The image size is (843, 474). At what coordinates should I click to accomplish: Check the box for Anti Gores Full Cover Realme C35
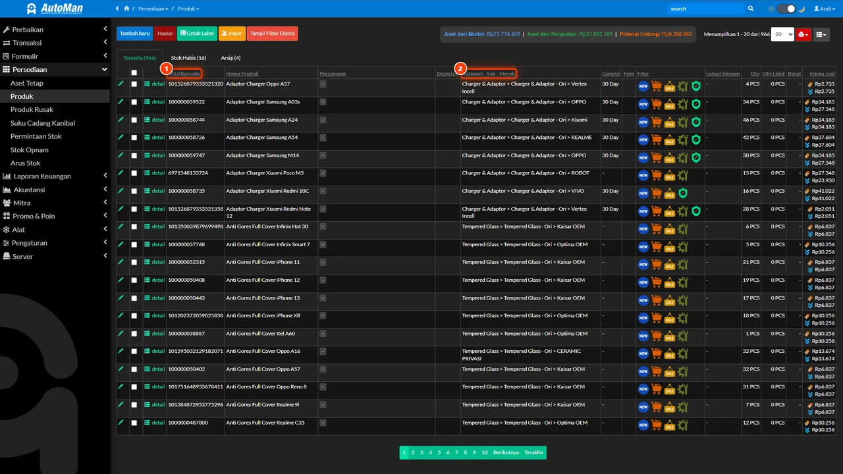pyautogui.click(x=134, y=423)
